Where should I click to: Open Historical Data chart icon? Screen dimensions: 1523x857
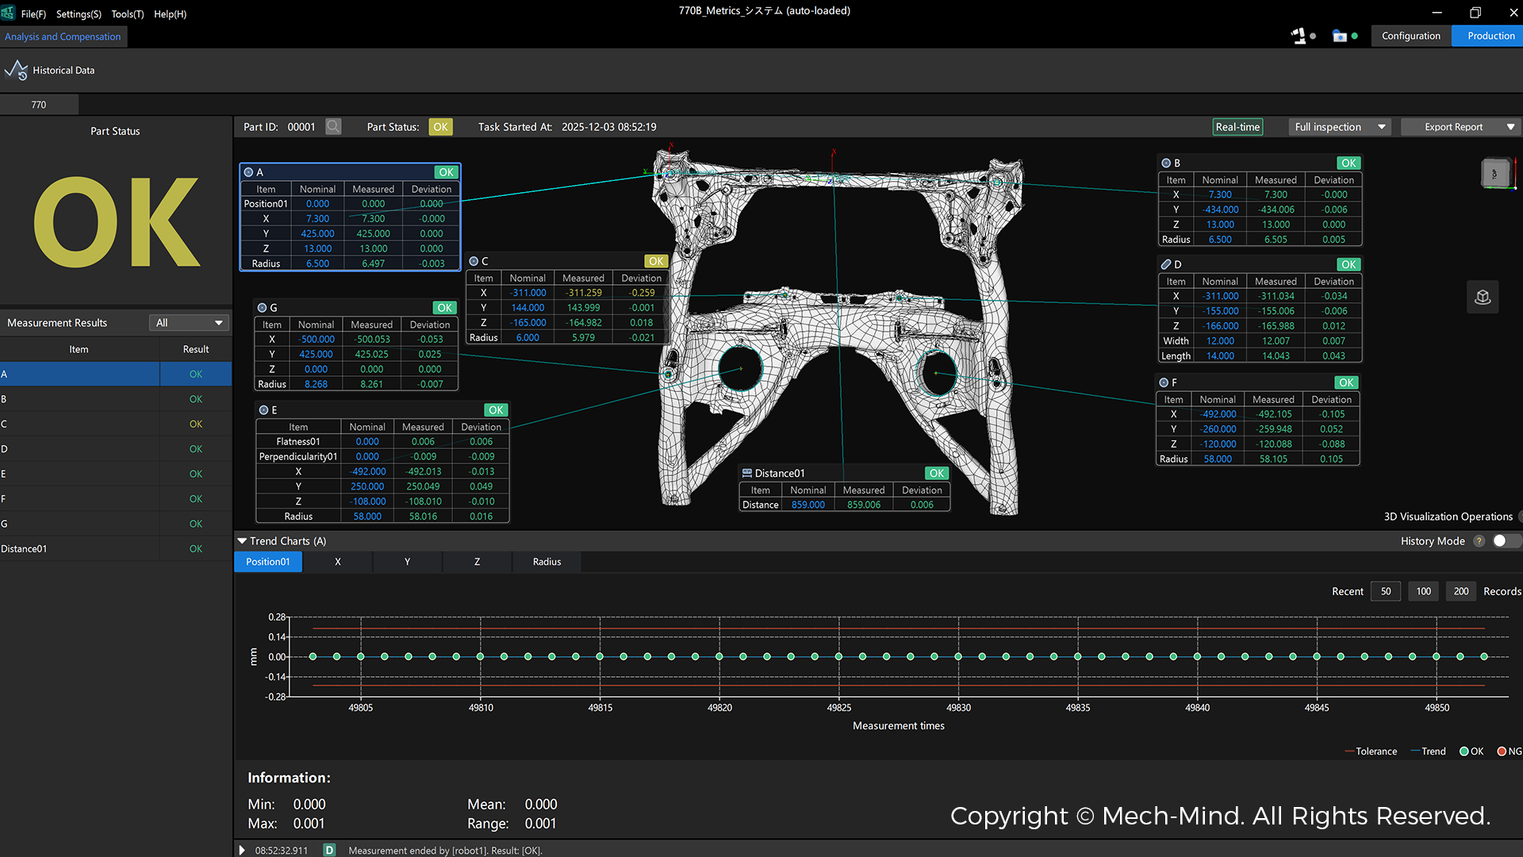16,71
